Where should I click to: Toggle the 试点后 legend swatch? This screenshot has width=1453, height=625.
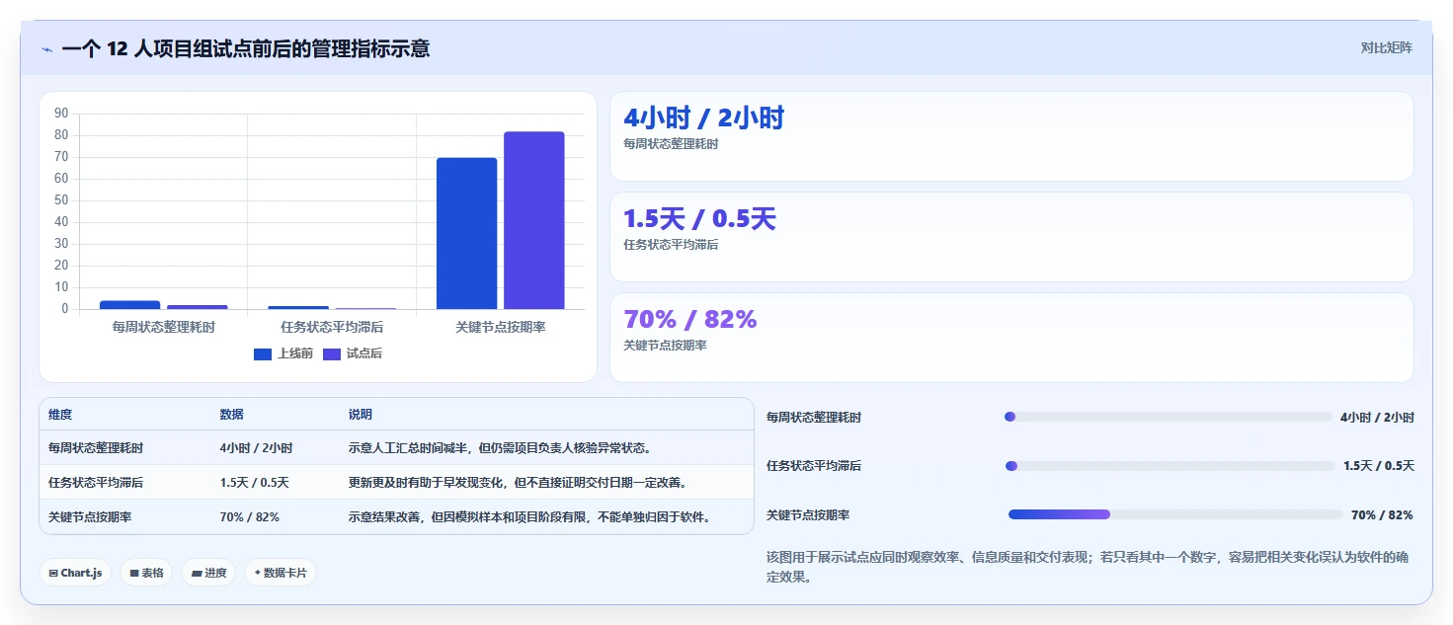pos(332,353)
